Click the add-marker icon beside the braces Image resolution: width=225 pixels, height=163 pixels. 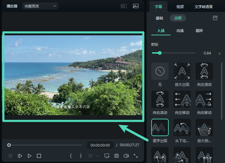click(90, 156)
